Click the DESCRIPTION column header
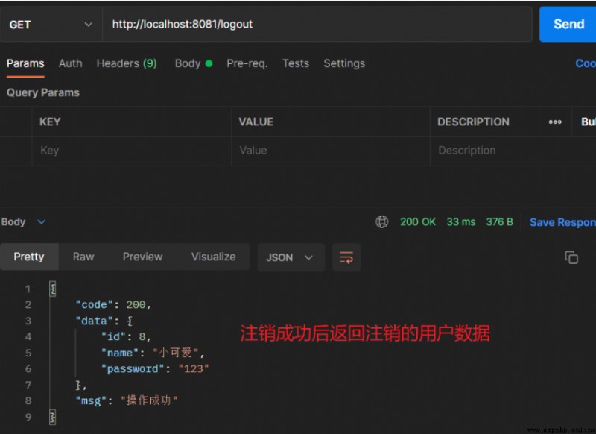The image size is (596, 434). tap(473, 122)
